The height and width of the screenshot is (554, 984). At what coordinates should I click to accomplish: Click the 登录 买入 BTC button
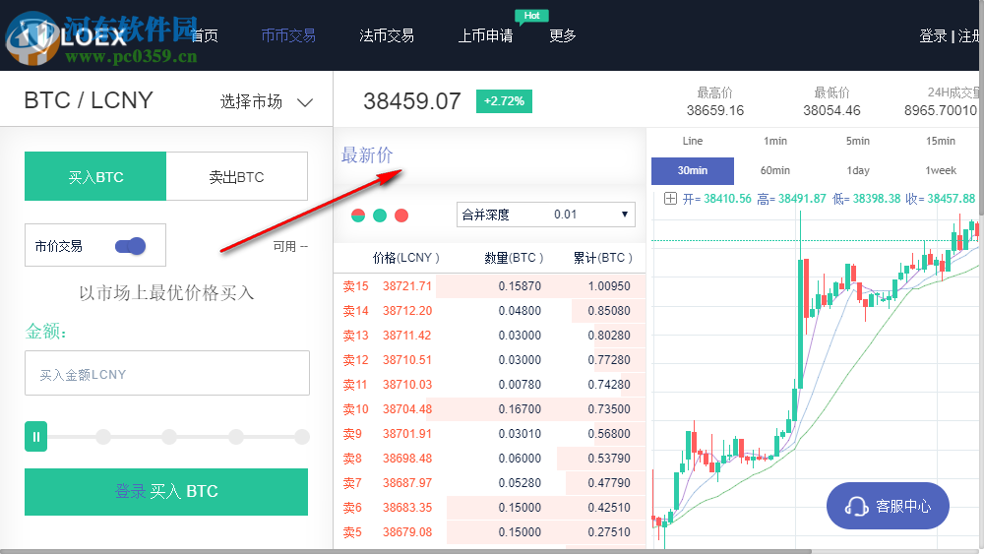(166, 492)
